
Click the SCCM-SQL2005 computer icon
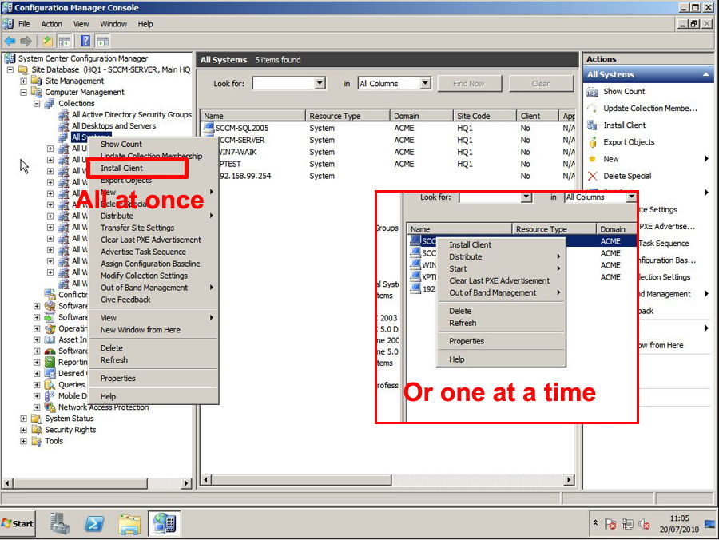209,128
